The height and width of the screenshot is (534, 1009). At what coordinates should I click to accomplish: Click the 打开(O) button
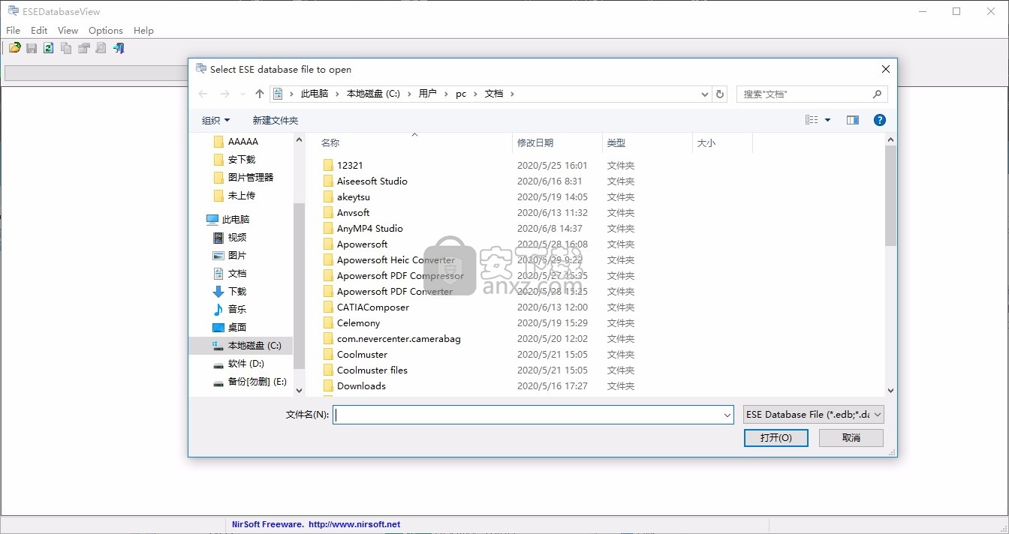[x=776, y=437]
